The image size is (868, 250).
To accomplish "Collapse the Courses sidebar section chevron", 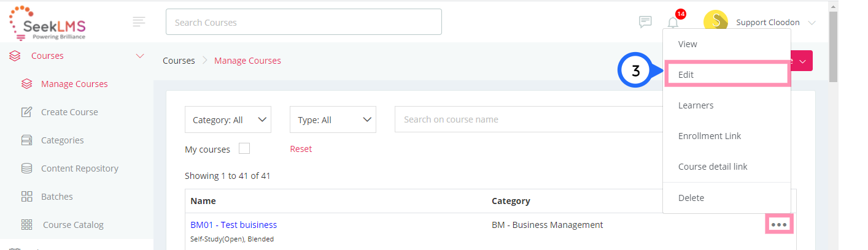I will point(139,56).
